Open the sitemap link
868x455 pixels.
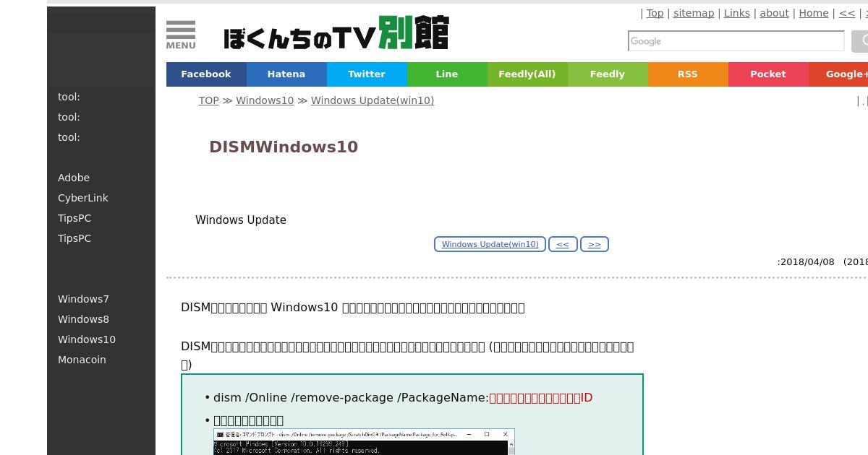(694, 13)
